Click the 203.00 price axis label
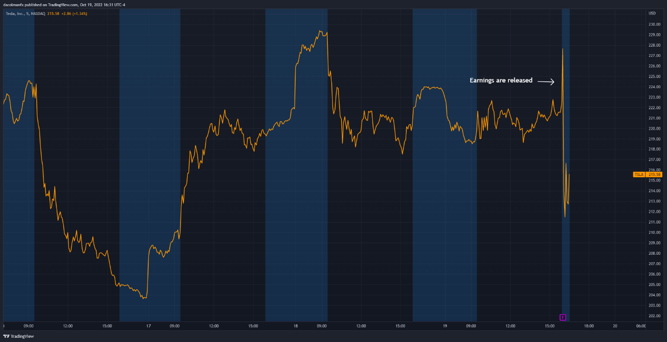Viewport: 667px width, 342px height. point(654,306)
